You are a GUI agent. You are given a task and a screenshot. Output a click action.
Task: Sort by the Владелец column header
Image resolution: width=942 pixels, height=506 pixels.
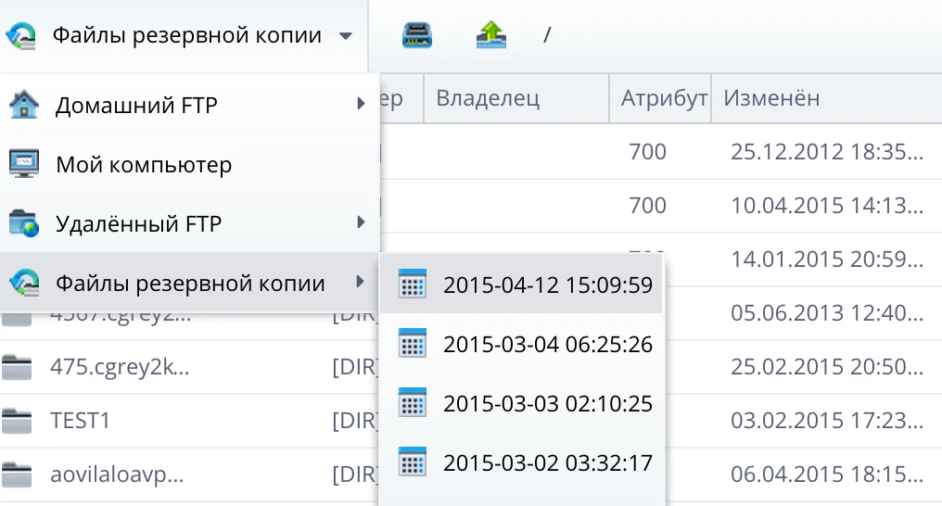coord(516,98)
